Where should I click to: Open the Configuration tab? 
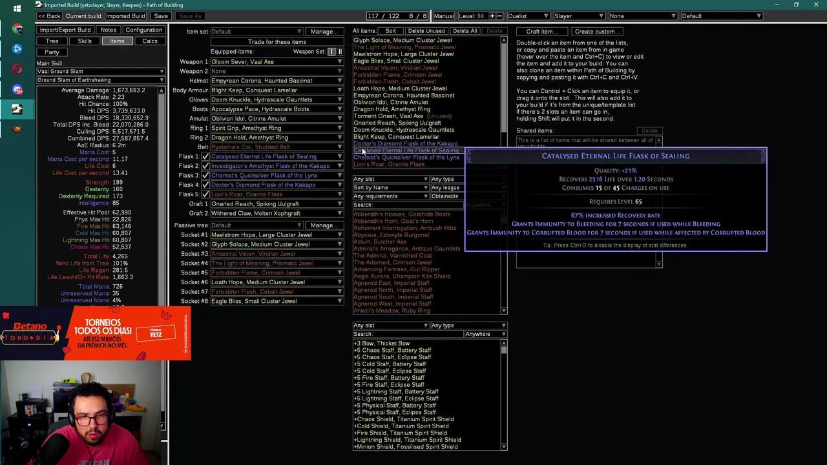coord(144,30)
